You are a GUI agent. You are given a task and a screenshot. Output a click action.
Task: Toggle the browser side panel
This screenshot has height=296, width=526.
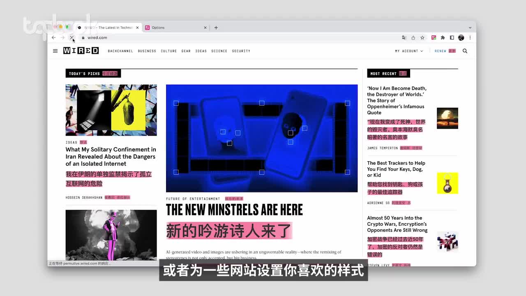click(x=452, y=38)
